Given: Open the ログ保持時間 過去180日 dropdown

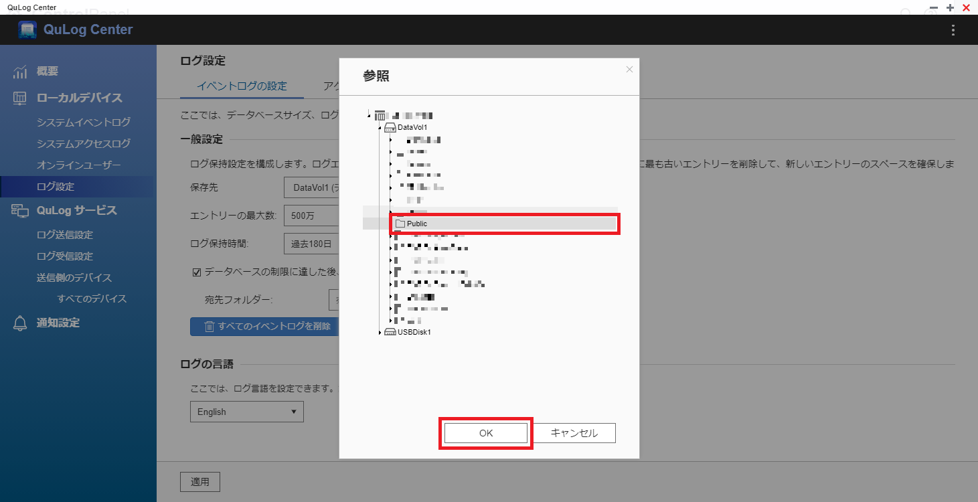Looking at the screenshot, I should tap(312, 244).
